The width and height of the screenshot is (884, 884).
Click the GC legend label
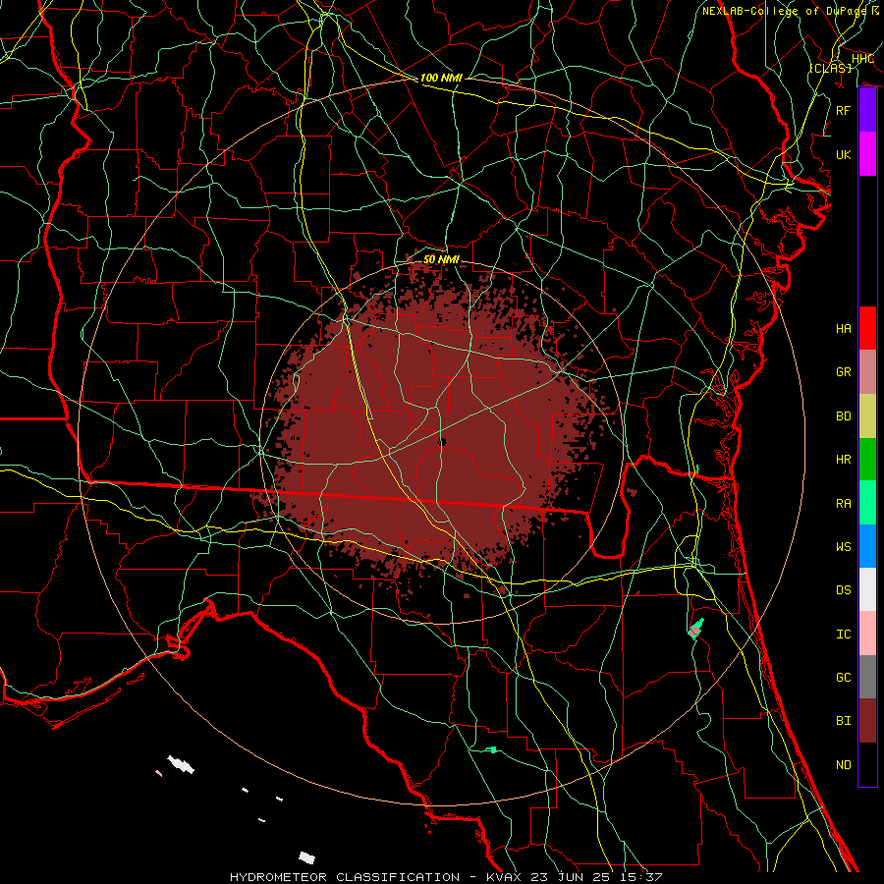tap(844, 678)
